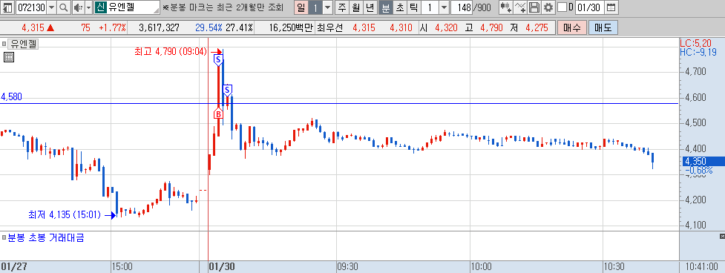Click the 최저 4,135 (15:01) low label

click(x=65, y=215)
